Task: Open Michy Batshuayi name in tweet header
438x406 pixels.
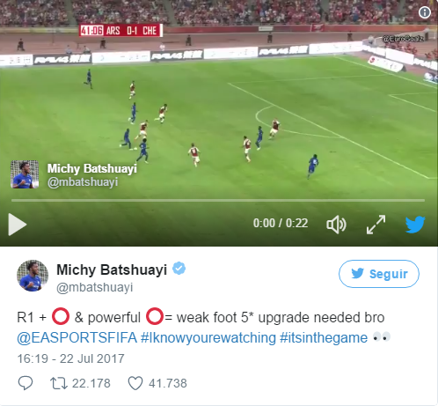Action: click(x=112, y=269)
